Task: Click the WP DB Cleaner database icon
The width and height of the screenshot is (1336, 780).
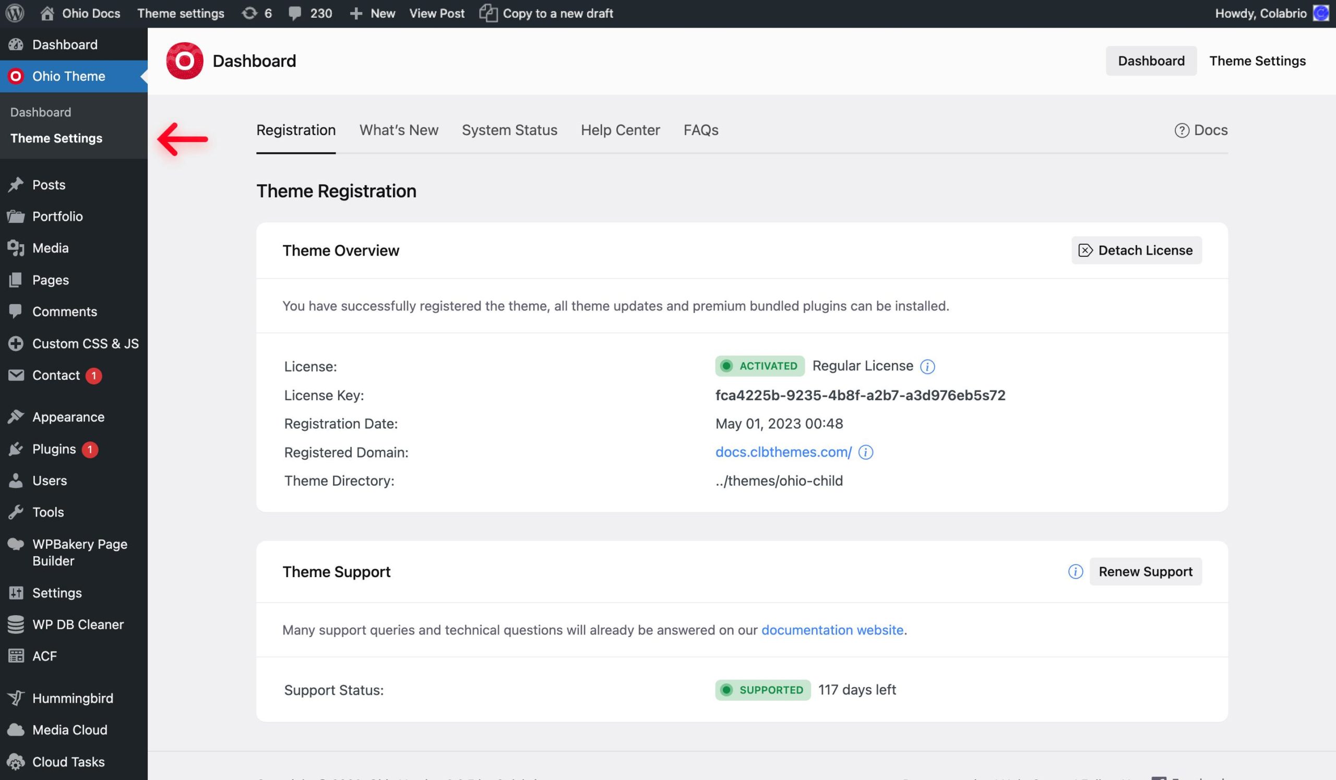Action: 16,624
